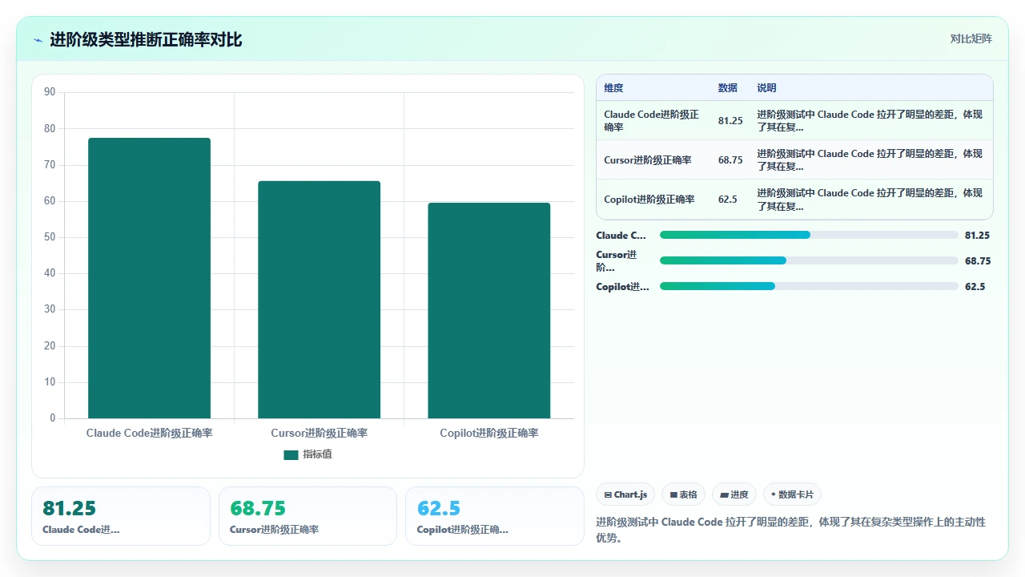This screenshot has width=1025, height=577.
Task: Click the 说明 text in the Copilot table row
Action: (870, 200)
